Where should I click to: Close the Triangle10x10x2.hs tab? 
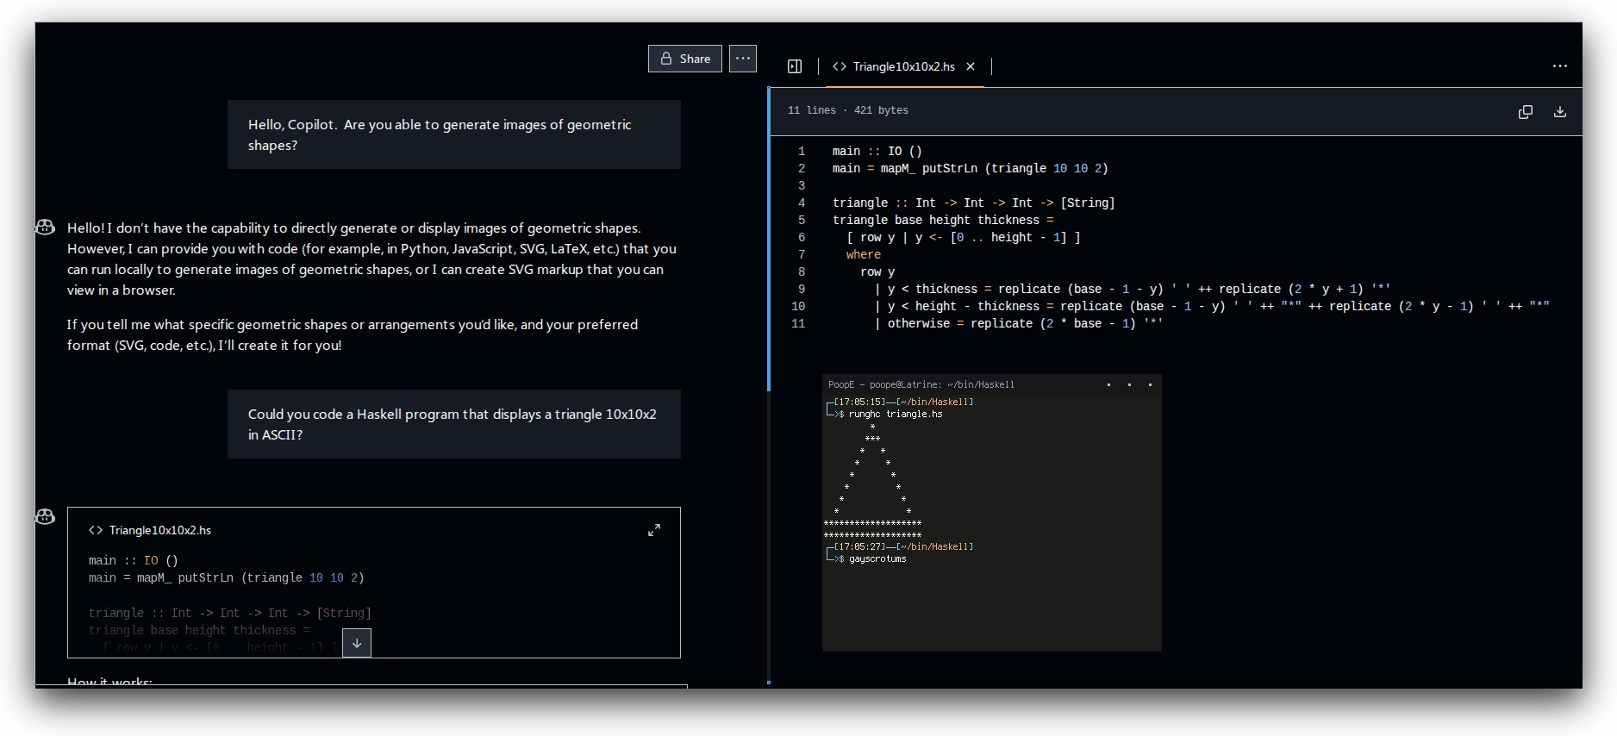[971, 66]
